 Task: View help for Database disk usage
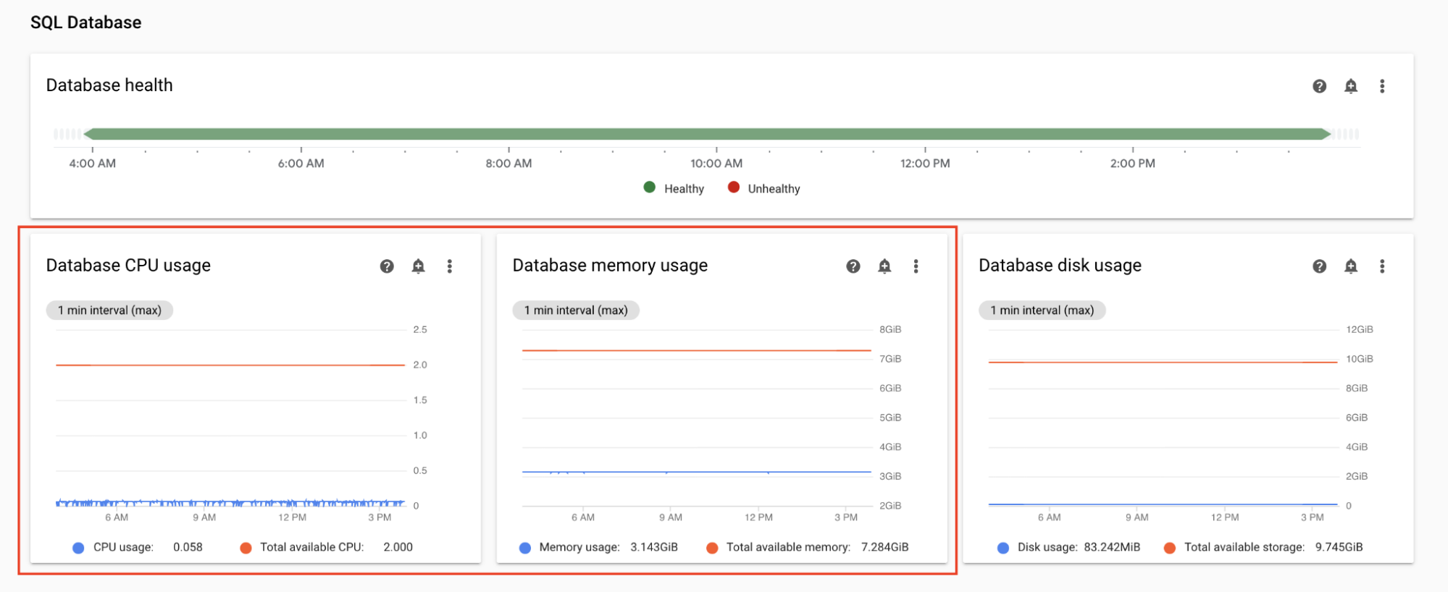(1319, 266)
